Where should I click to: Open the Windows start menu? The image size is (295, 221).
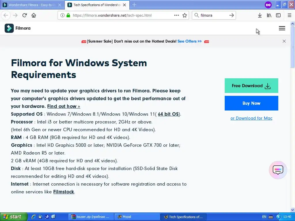tap(14, 217)
